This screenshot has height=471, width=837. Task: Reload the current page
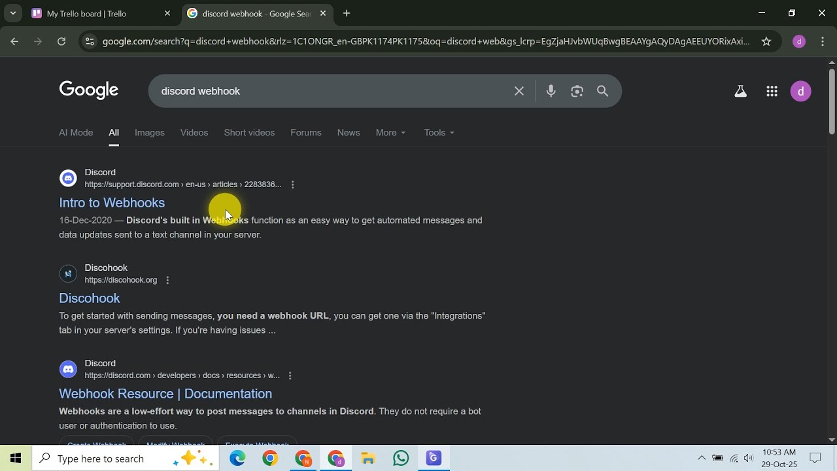(x=61, y=41)
